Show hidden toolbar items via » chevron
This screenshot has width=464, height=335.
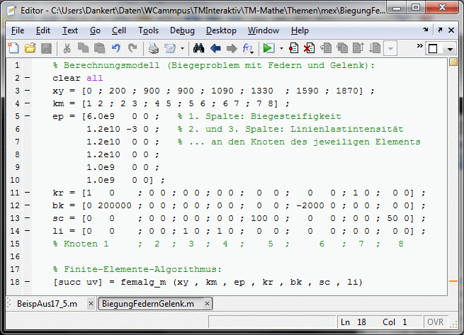pyautogui.click(x=420, y=47)
